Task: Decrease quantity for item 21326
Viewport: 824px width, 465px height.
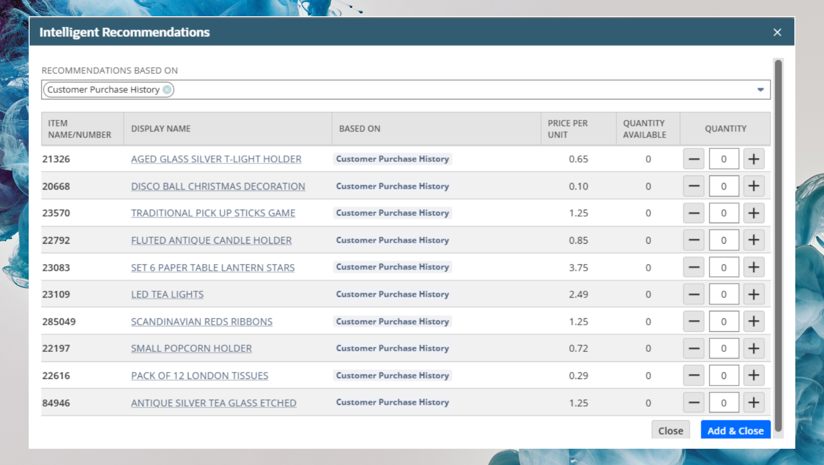Action: click(694, 159)
